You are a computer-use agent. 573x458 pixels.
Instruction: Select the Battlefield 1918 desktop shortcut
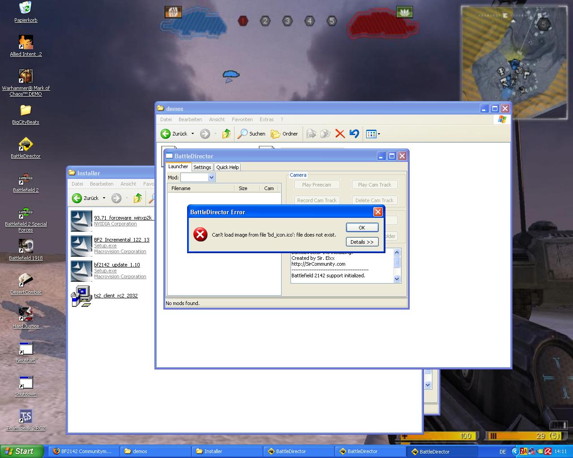click(26, 250)
